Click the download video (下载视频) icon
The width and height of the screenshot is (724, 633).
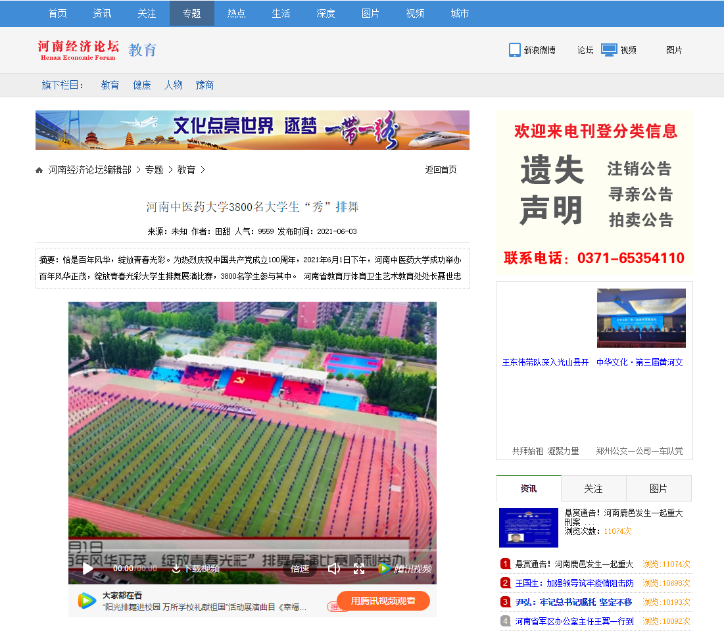(x=176, y=569)
